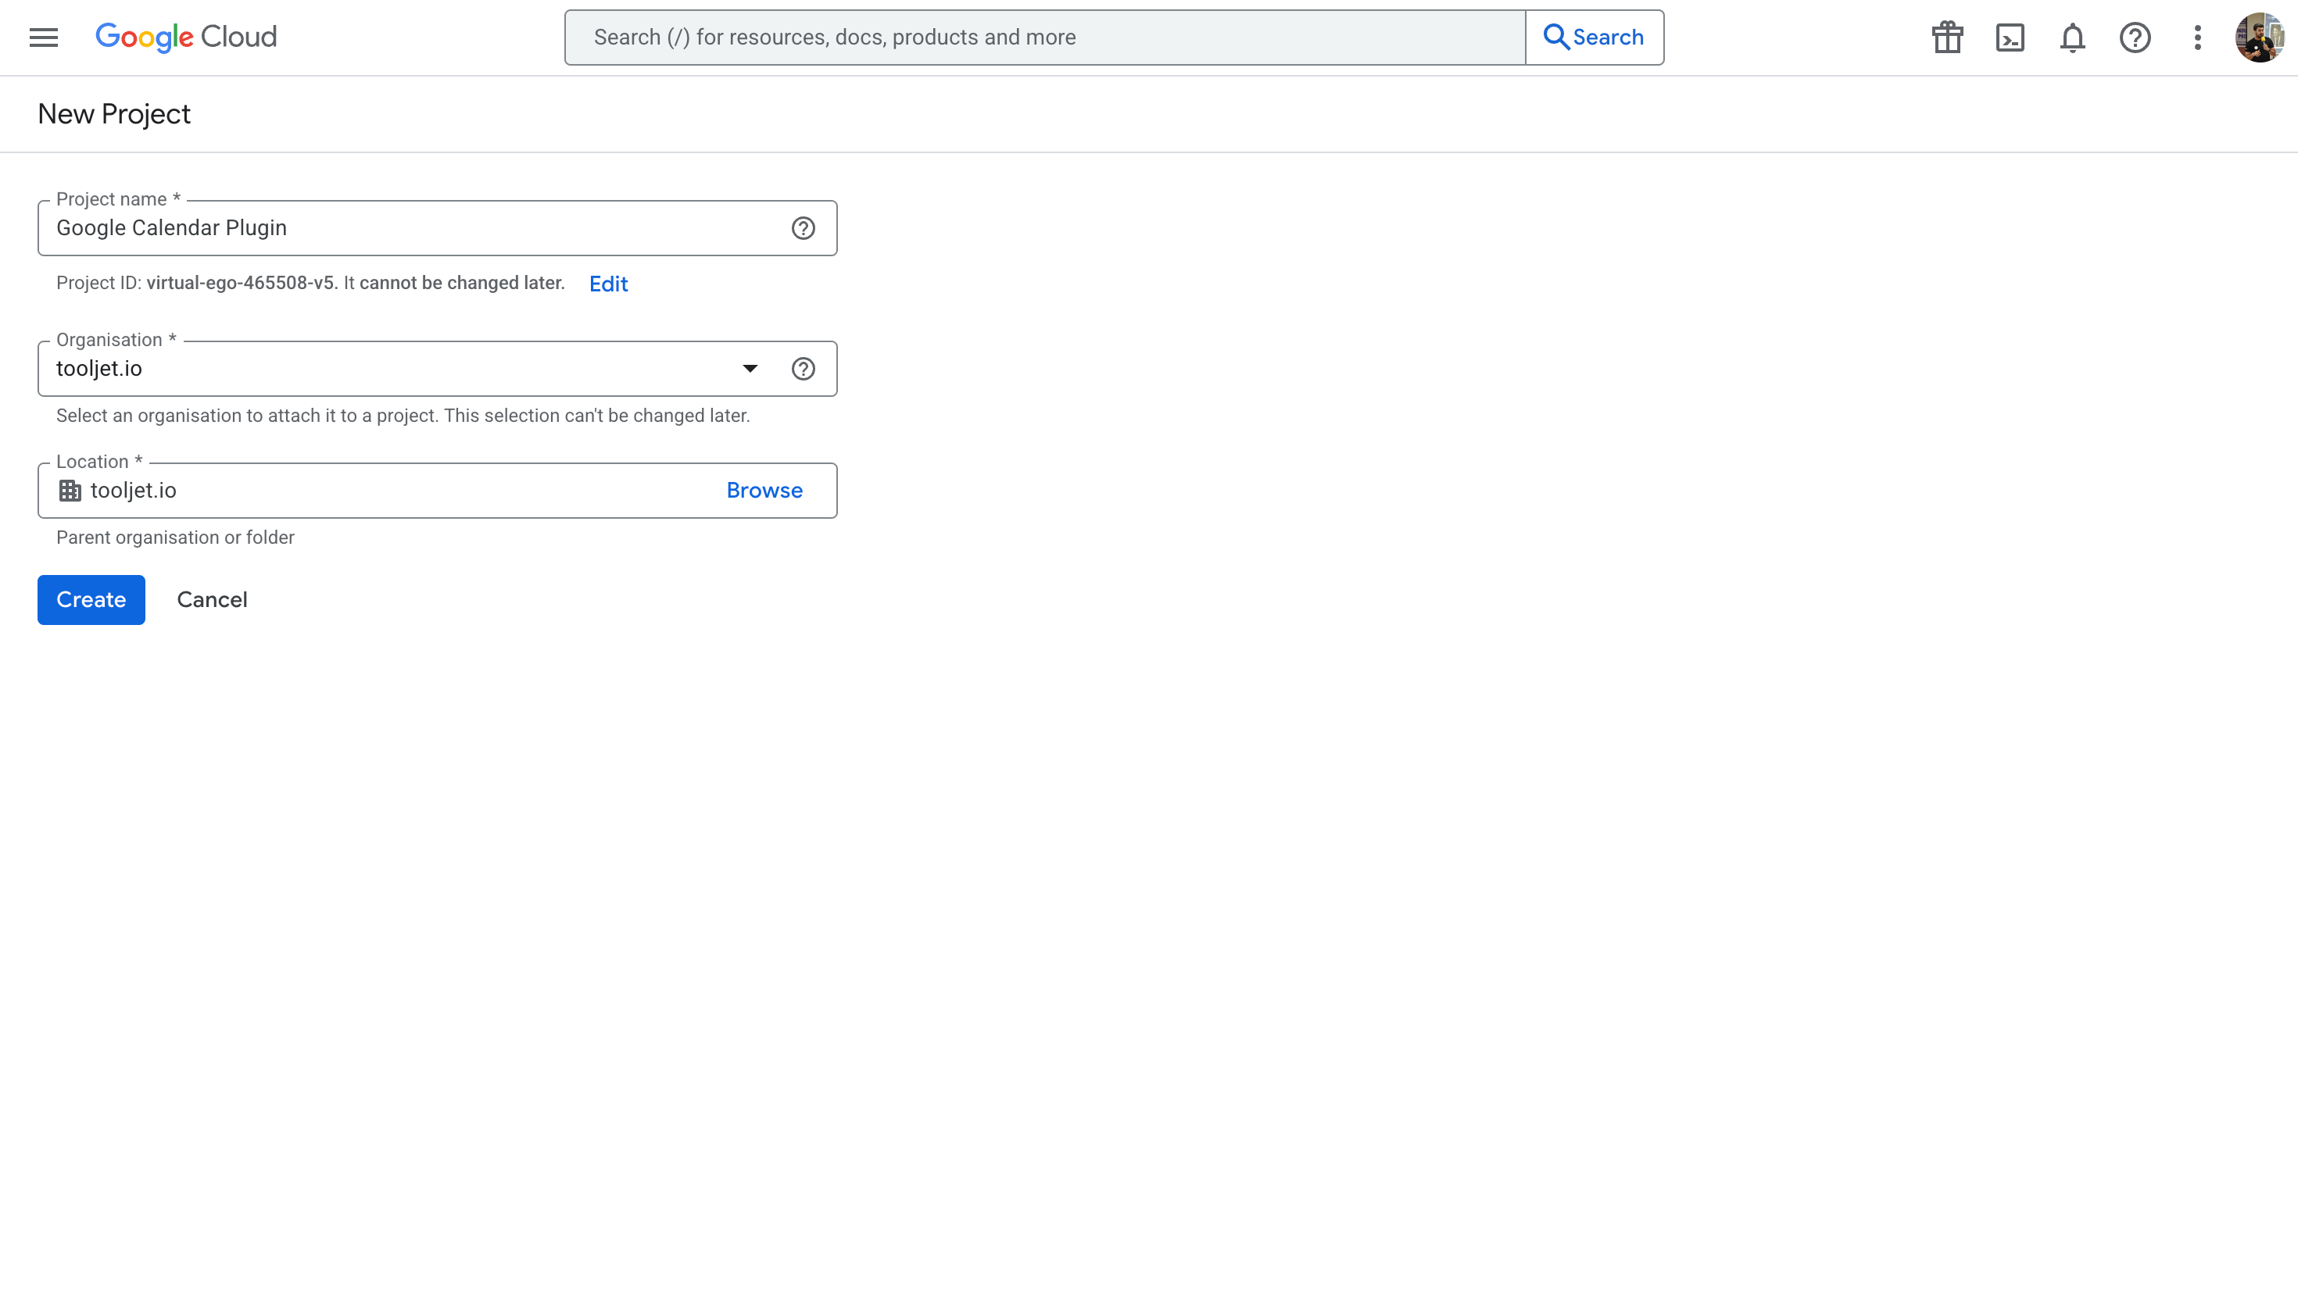2298x1300 pixels.
Task: Open the hamburger navigation menu
Action: pos(43,37)
